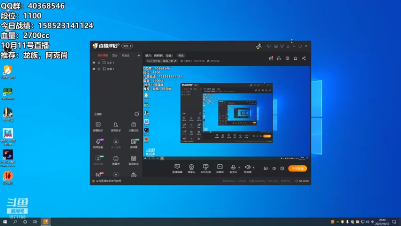401x226 pixels.
Task: Open the mode switch pill beside logo
Action: 127,46
